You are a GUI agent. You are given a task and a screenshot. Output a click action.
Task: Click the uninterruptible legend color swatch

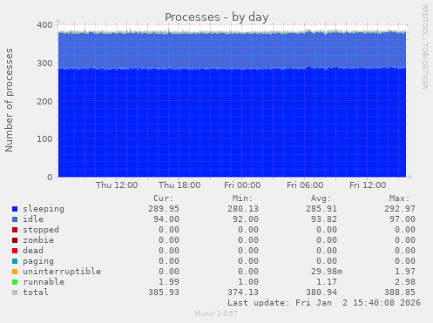coord(15,272)
